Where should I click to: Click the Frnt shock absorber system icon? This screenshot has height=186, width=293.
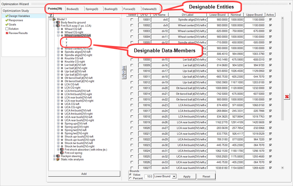62,149
